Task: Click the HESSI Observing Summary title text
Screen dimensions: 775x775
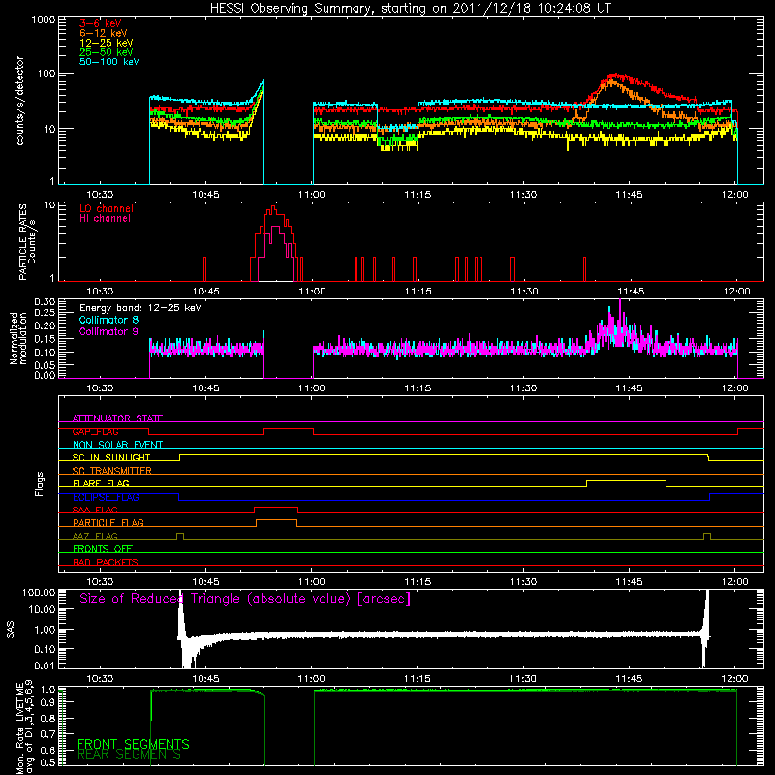Action: point(410,9)
